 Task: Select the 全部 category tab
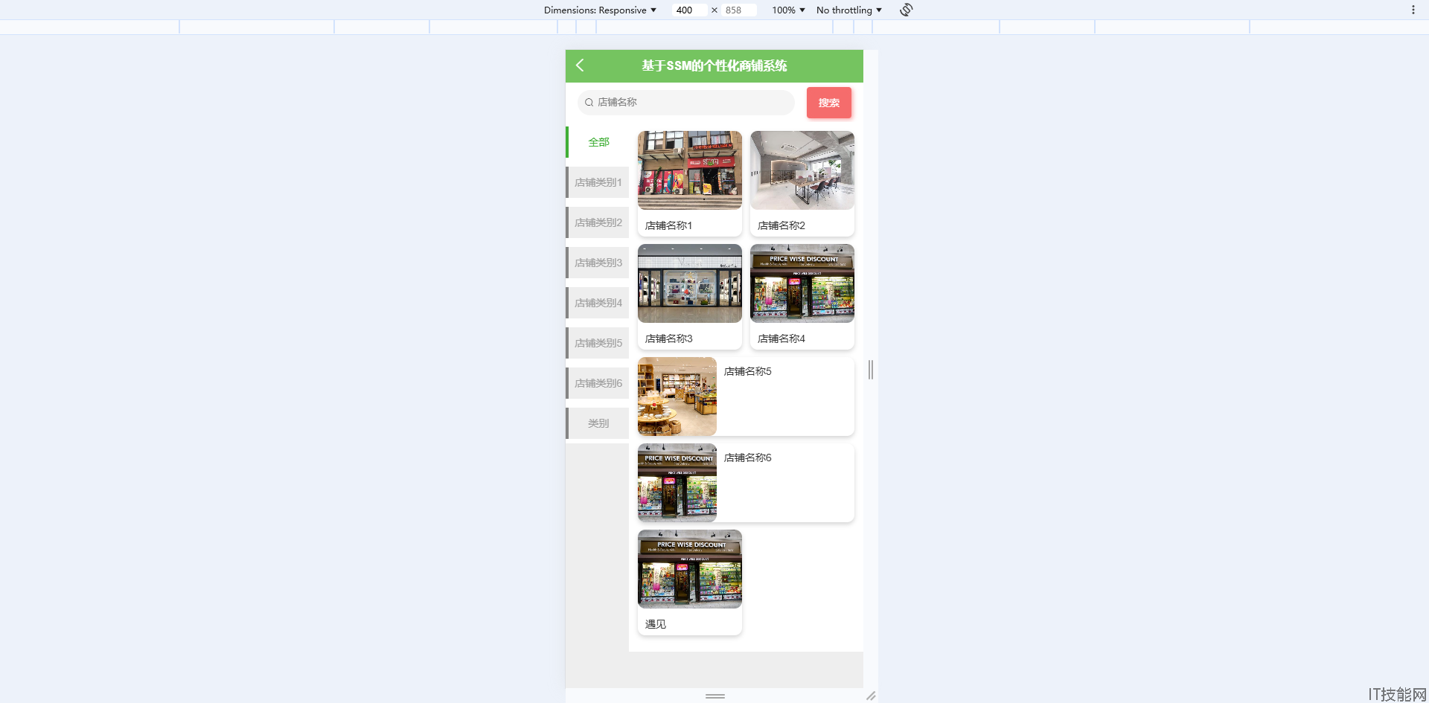598,142
